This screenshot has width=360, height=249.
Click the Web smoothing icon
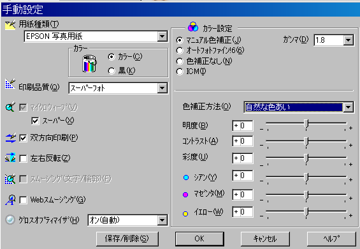coord(10,200)
